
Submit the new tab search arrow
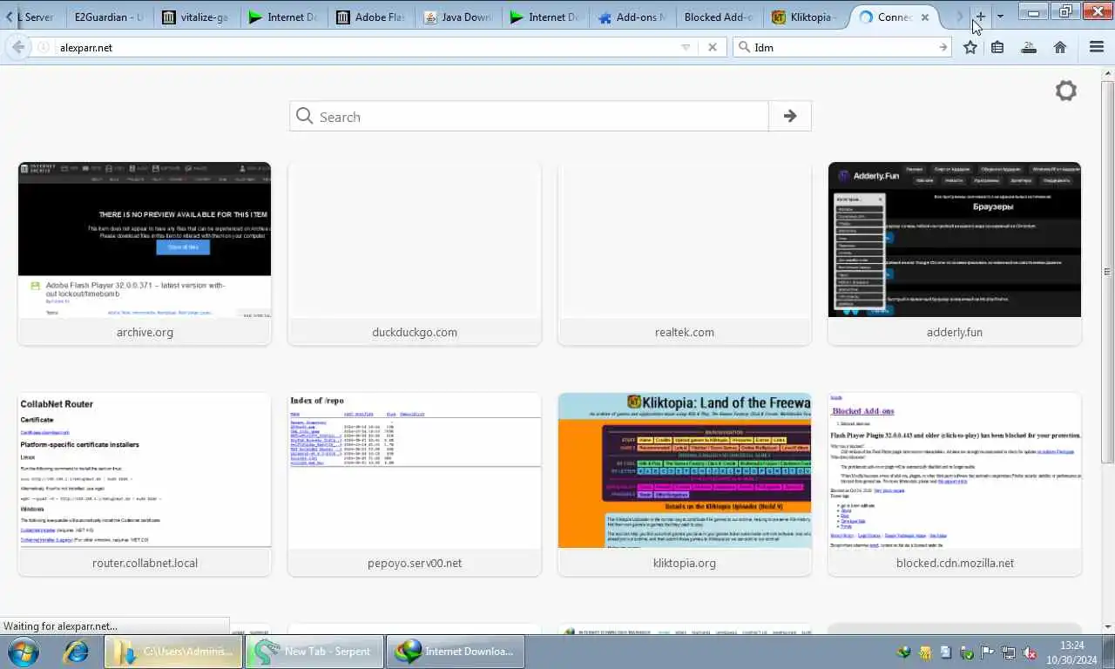point(790,116)
